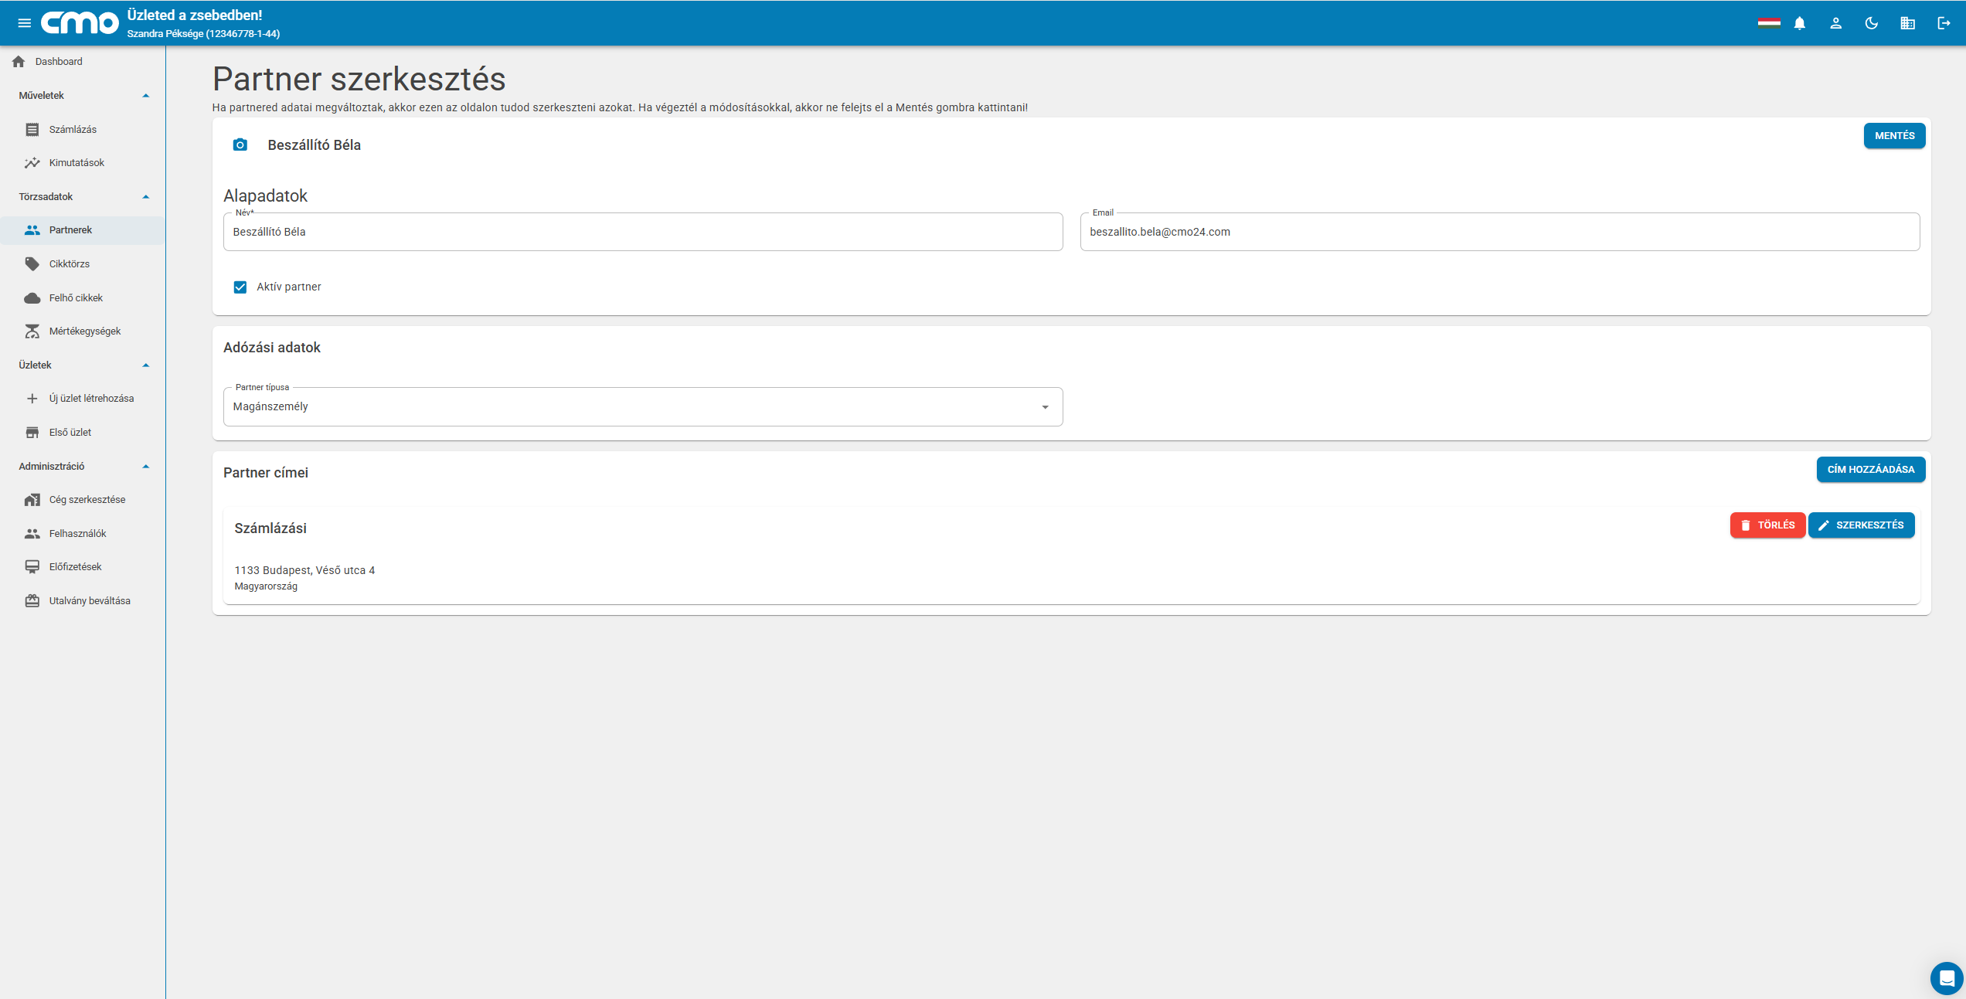Click CÍM HOZZÁADÁSA button

pyautogui.click(x=1871, y=469)
